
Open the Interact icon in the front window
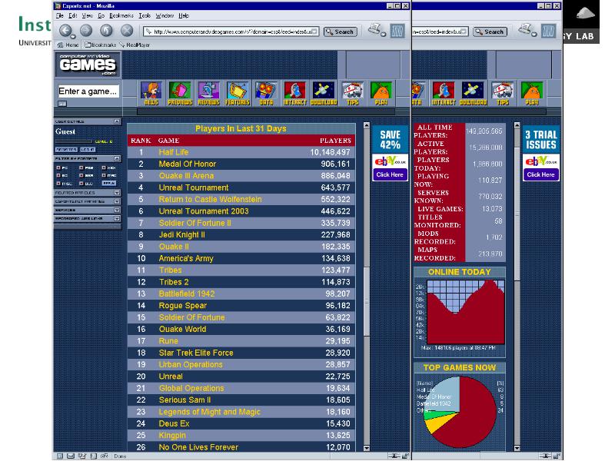click(x=294, y=93)
